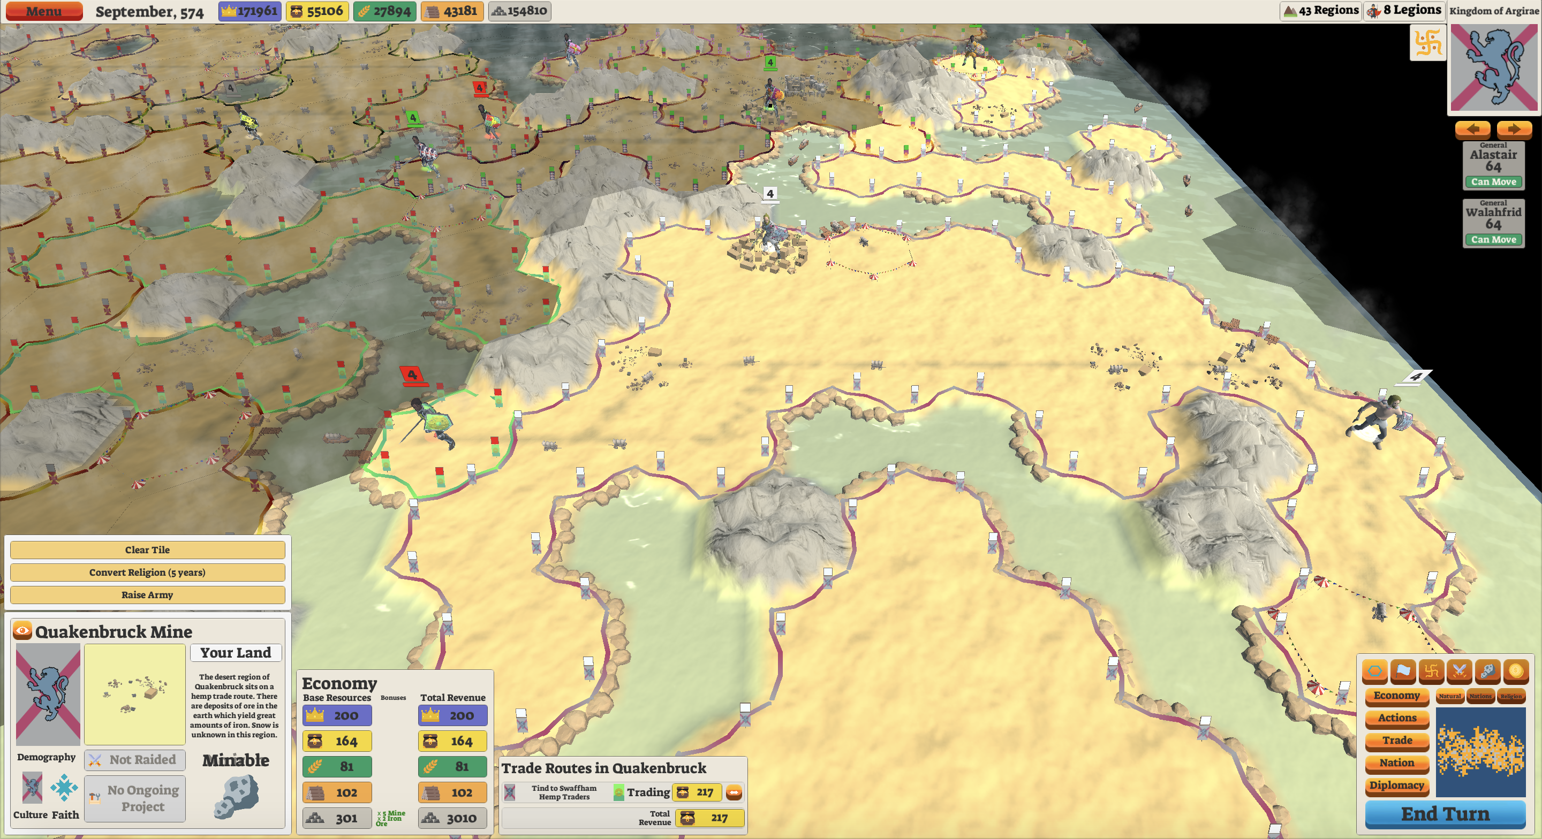Screen dimensions: 1542x839
Task: Click the minimap thumbnail
Action: point(1480,752)
